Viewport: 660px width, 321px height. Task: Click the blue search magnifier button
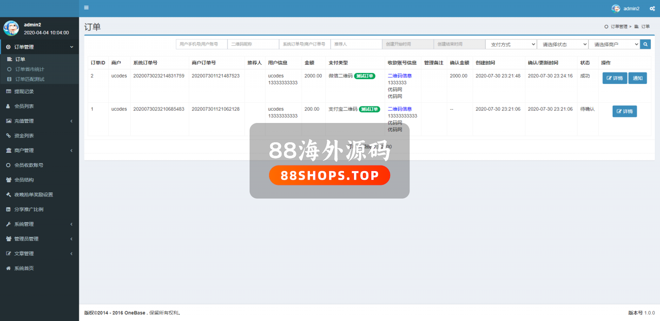pos(646,45)
